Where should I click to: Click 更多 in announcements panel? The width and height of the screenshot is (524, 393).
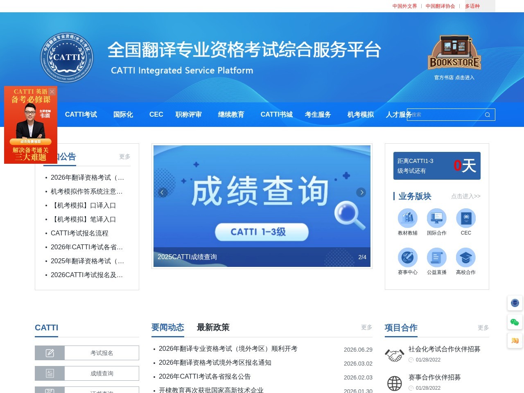click(125, 156)
